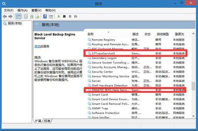This screenshot has height=131, width=198.
Task: Click the Smart Card service icon
Action: point(89,94)
